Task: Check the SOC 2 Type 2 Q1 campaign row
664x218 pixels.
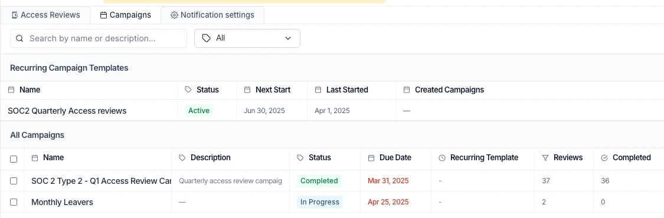Action: click(x=14, y=181)
